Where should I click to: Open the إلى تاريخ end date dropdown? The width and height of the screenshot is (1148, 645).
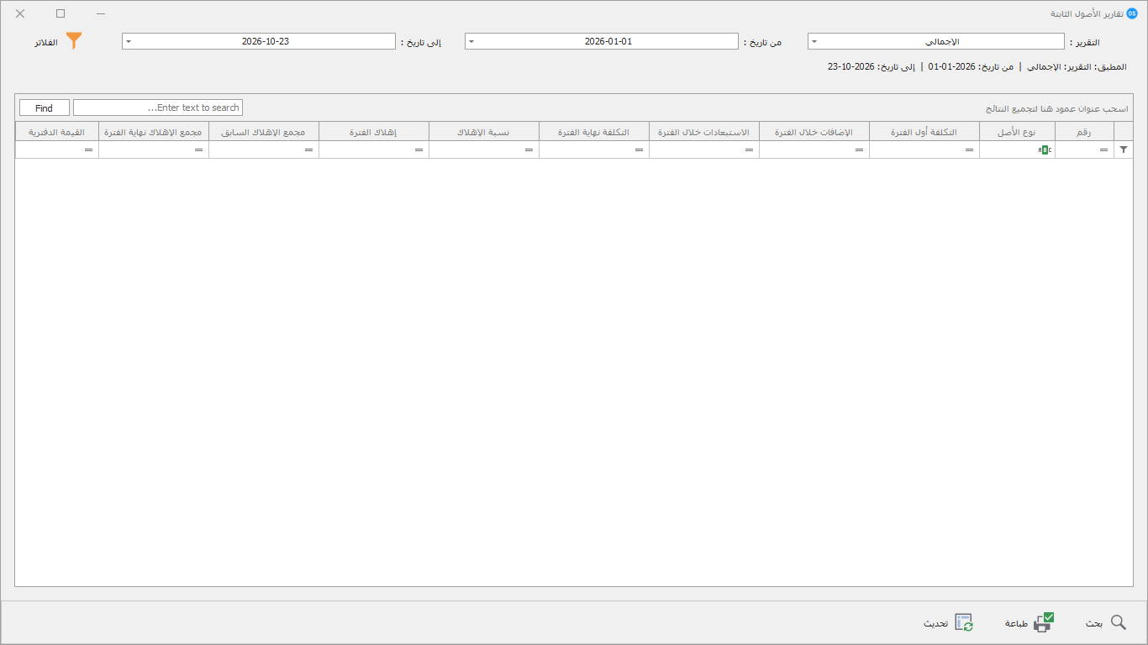point(128,41)
